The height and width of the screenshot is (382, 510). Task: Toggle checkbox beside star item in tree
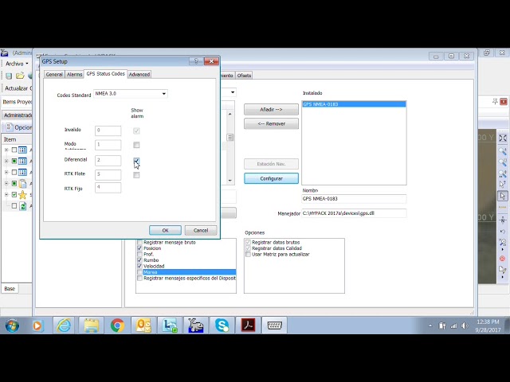pos(14,195)
